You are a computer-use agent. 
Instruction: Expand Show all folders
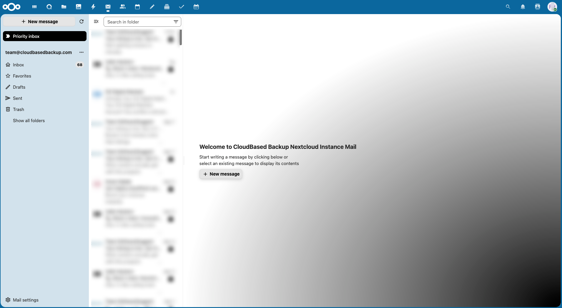29,120
